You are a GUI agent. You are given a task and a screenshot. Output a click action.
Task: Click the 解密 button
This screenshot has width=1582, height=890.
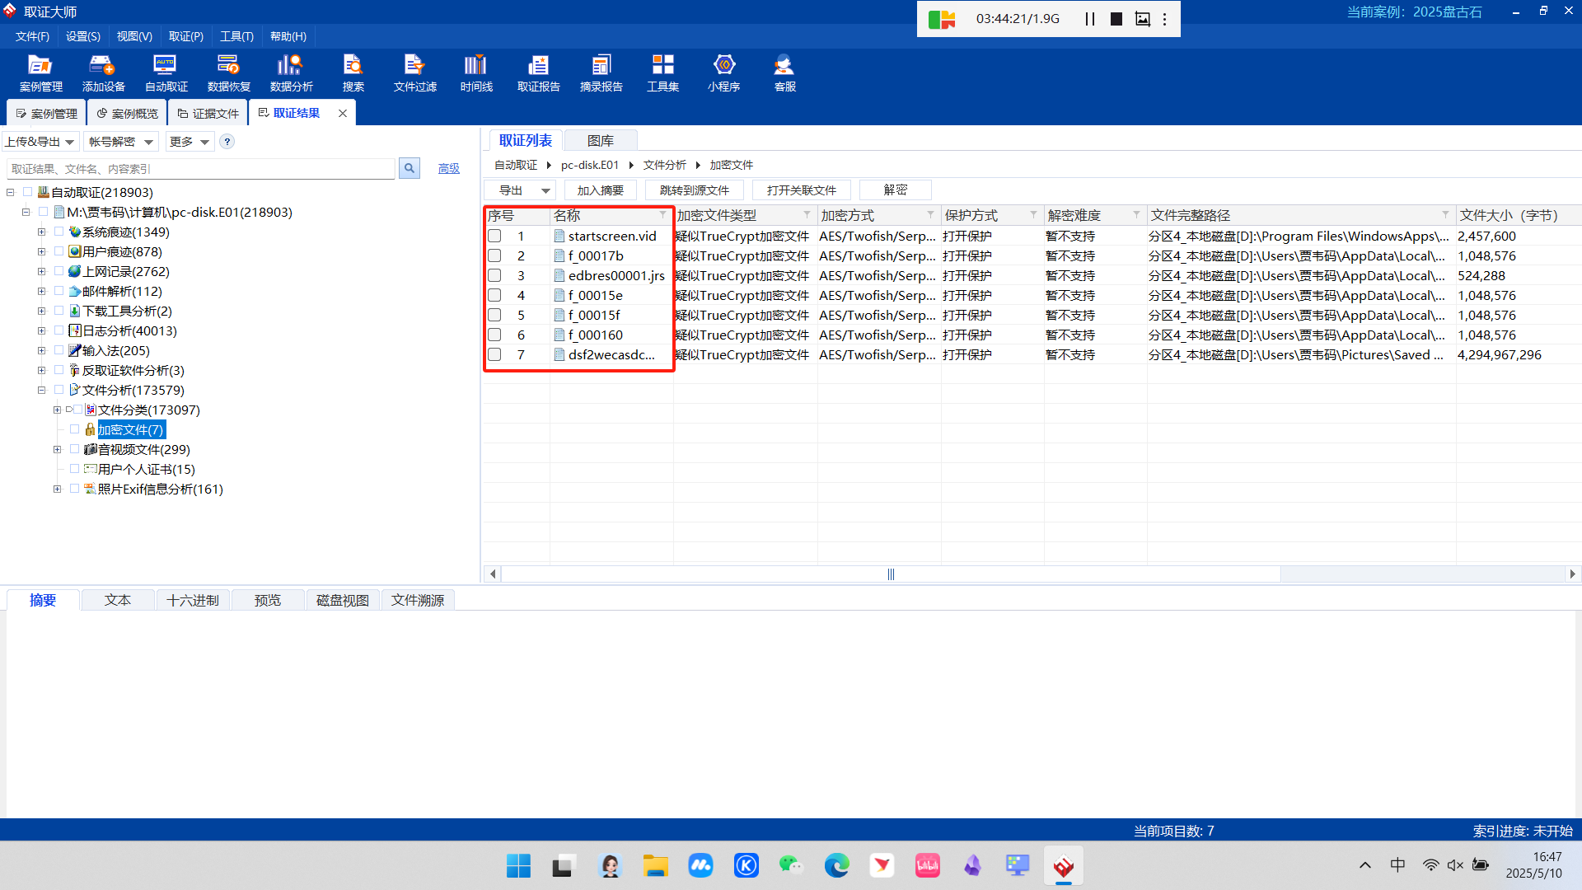[x=895, y=190]
